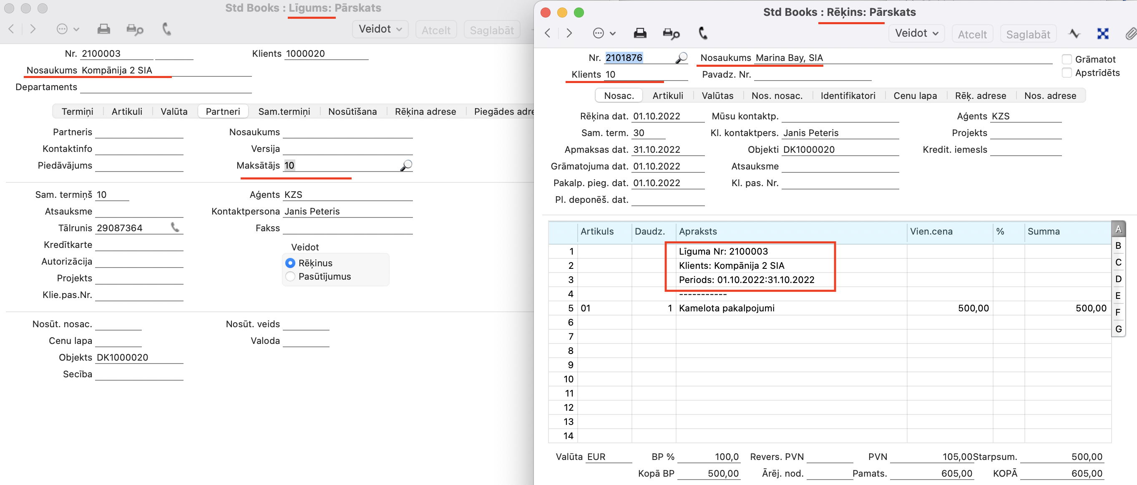Select the Pasūtījumus radio option
Viewport: 1137px width, 485px height.
[290, 276]
